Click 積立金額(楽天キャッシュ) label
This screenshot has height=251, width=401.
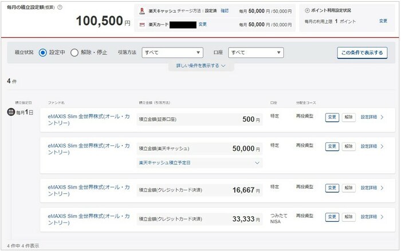pyautogui.click(x=164, y=149)
